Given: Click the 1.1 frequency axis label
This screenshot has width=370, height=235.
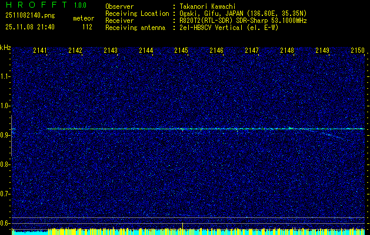Looking at the screenshot, I should (5, 76).
